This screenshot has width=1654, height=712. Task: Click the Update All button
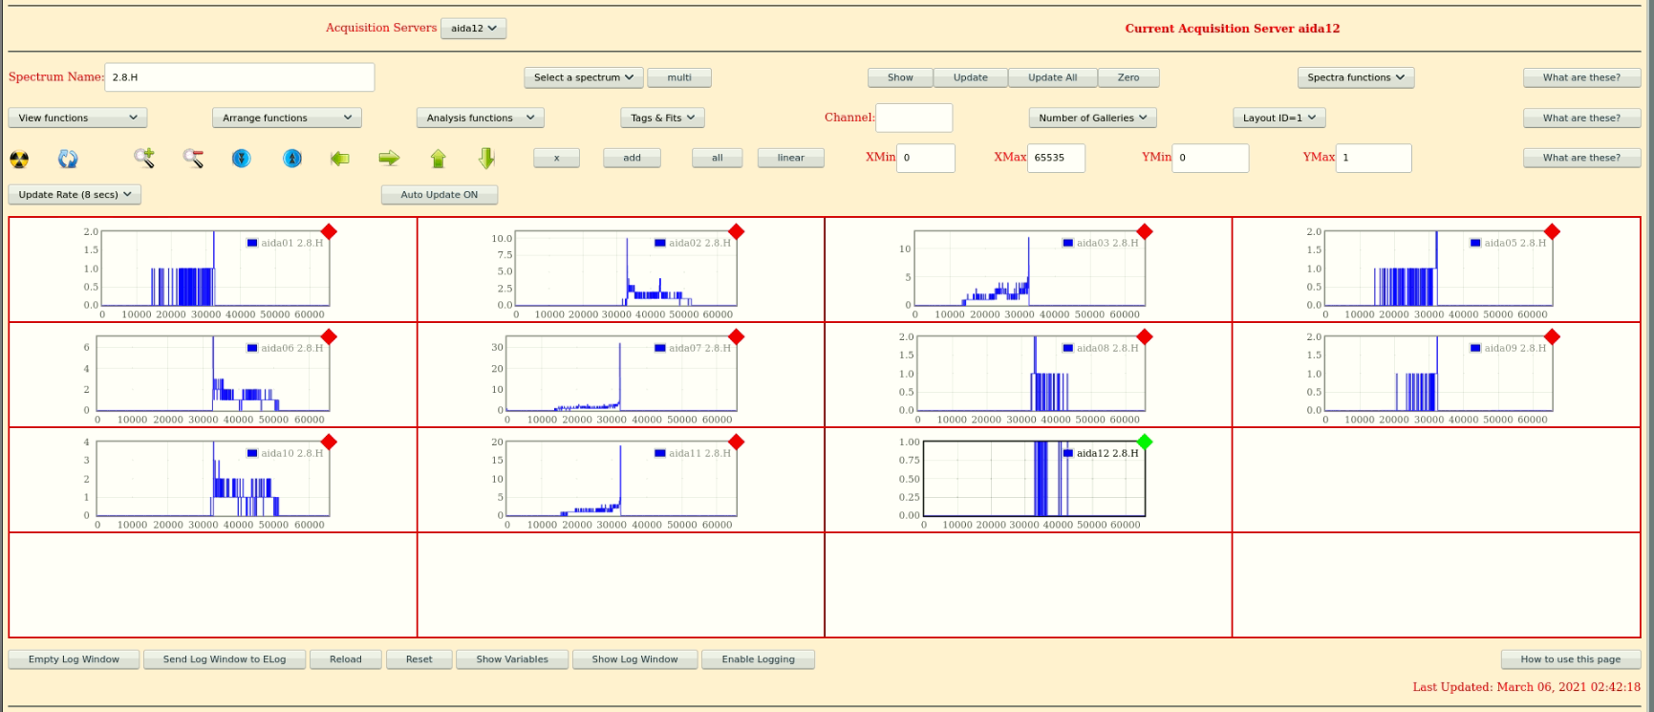pos(1052,77)
